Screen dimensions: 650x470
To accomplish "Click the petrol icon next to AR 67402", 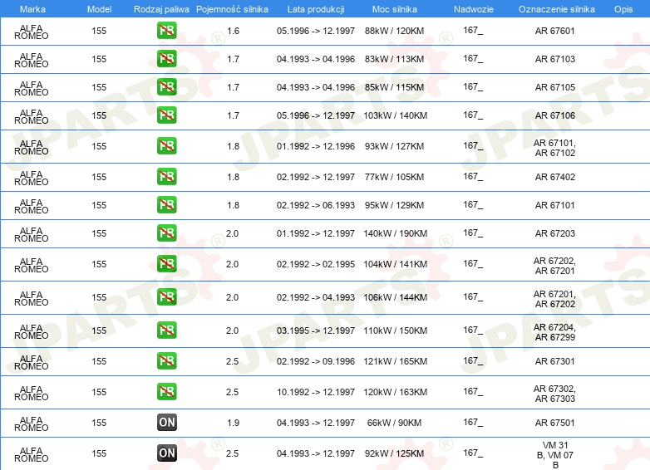I will pos(166,177).
